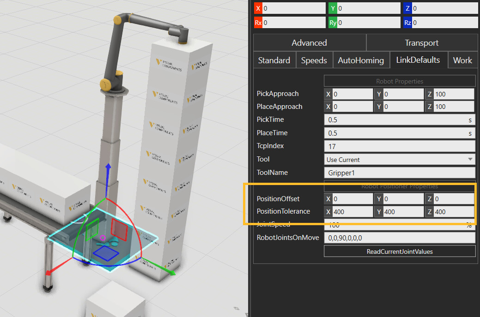This screenshot has width=480, height=317.
Task: Click the RobotJointsOnMove values field
Action: pyautogui.click(x=399, y=238)
